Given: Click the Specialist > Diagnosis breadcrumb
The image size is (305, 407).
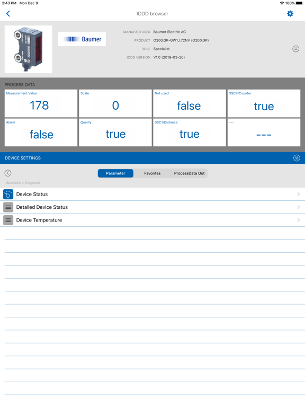Looking at the screenshot, I should 23,183.
